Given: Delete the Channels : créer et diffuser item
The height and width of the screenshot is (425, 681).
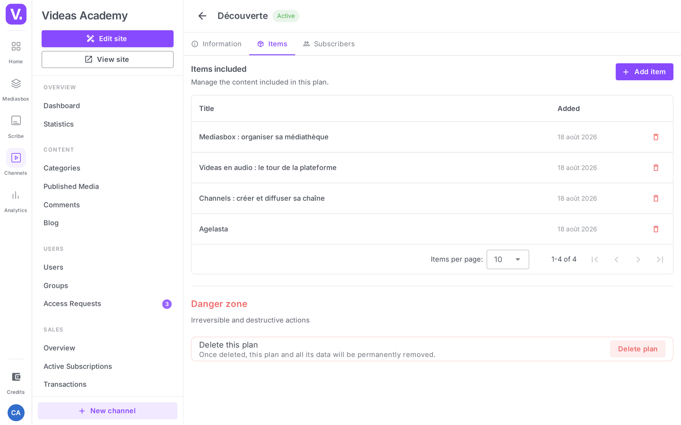Looking at the screenshot, I should tap(656, 198).
